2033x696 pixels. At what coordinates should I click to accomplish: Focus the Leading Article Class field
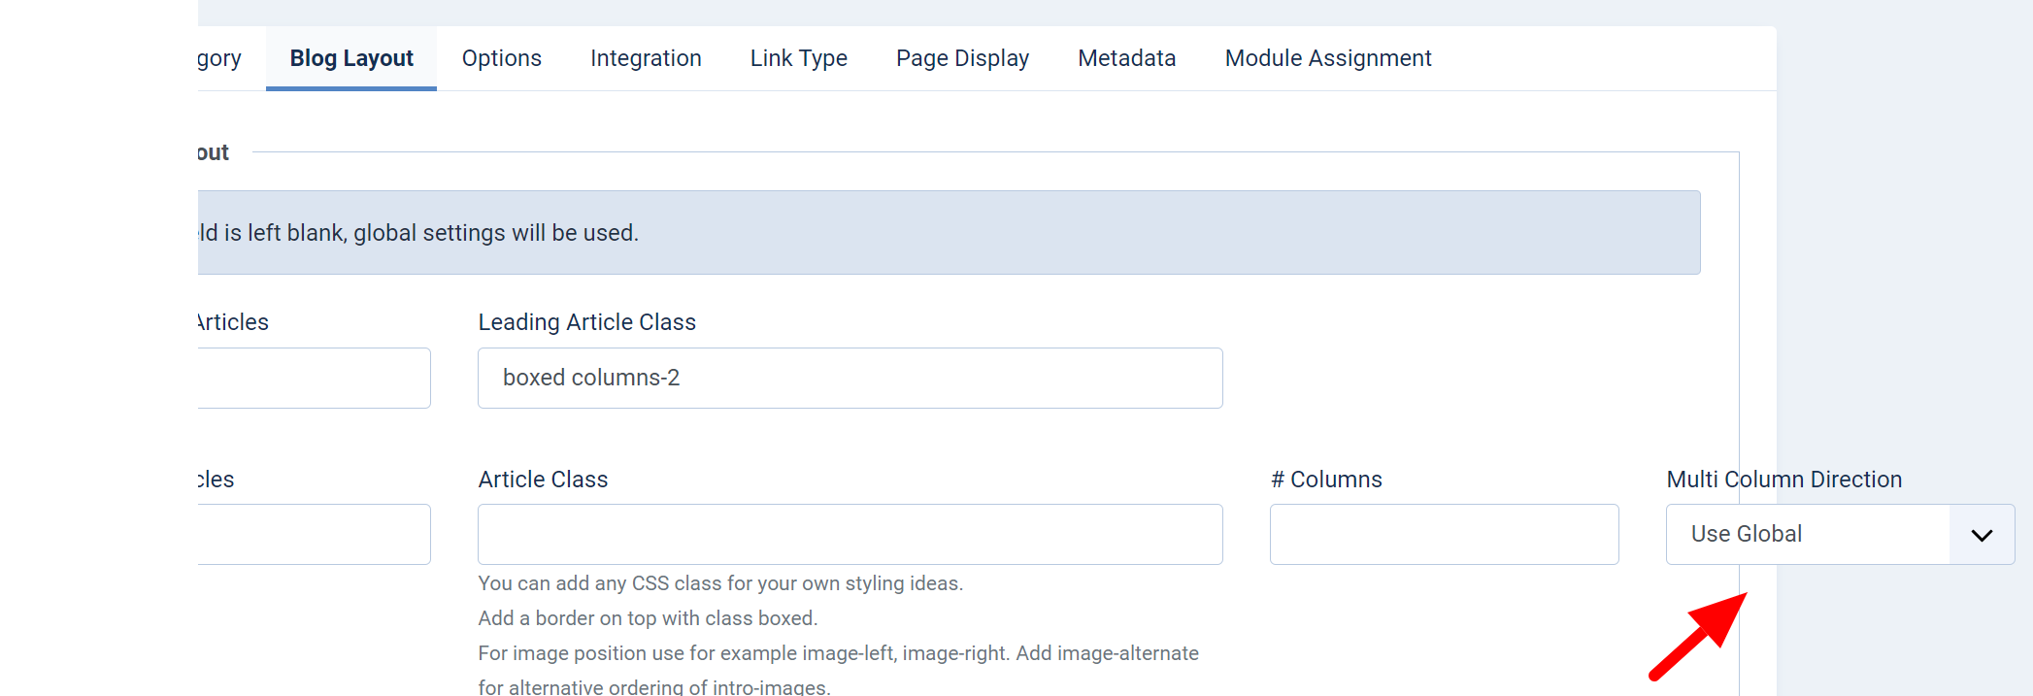click(x=850, y=378)
